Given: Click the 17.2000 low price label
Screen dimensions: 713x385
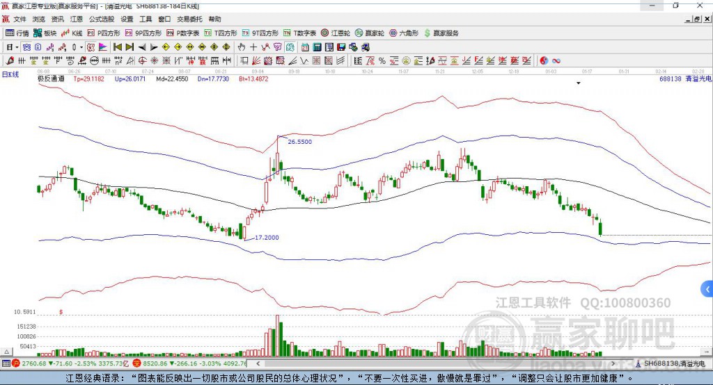Looking at the screenshot, I should [267, 238].
